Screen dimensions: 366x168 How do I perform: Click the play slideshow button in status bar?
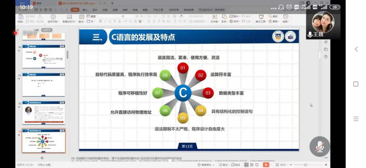click(x=266, y=165)
